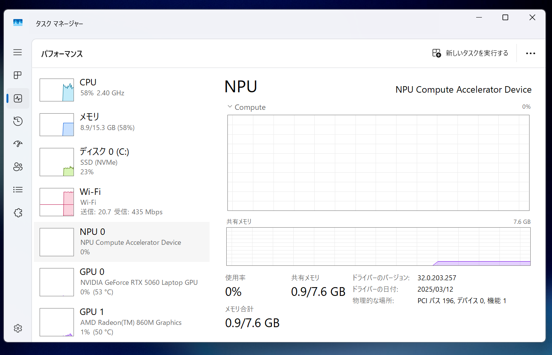Select the メモリ performance item
This screenshot has height=355, width=552.
click(122, 124)
